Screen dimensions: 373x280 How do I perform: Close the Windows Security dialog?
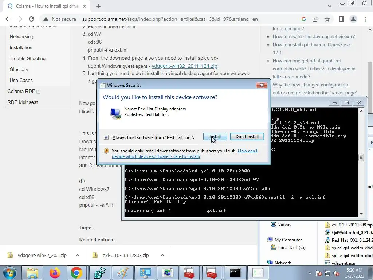point(262,85)
